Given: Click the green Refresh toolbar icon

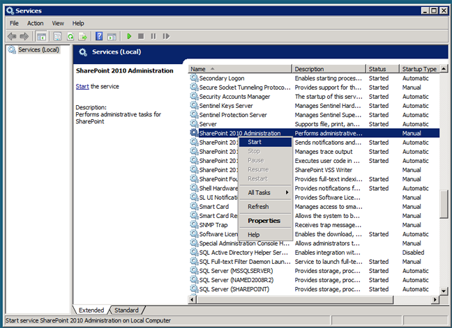Looking at the screenshot, I should [70, 36].
